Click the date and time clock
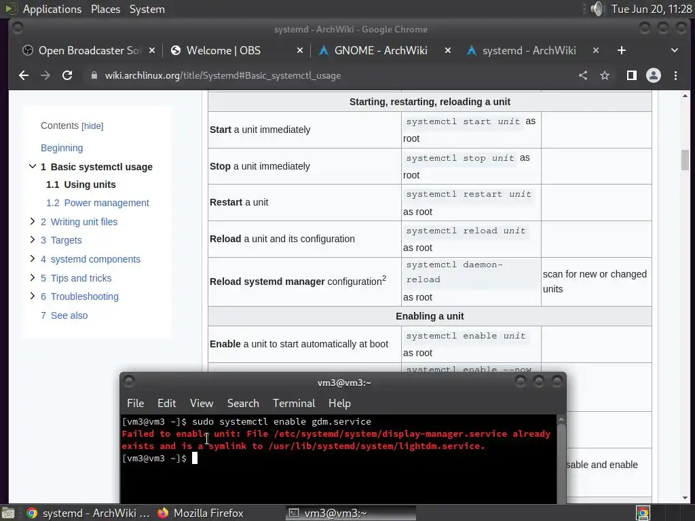Viewport: 695px width, 521px height. (x=651, y=9)
